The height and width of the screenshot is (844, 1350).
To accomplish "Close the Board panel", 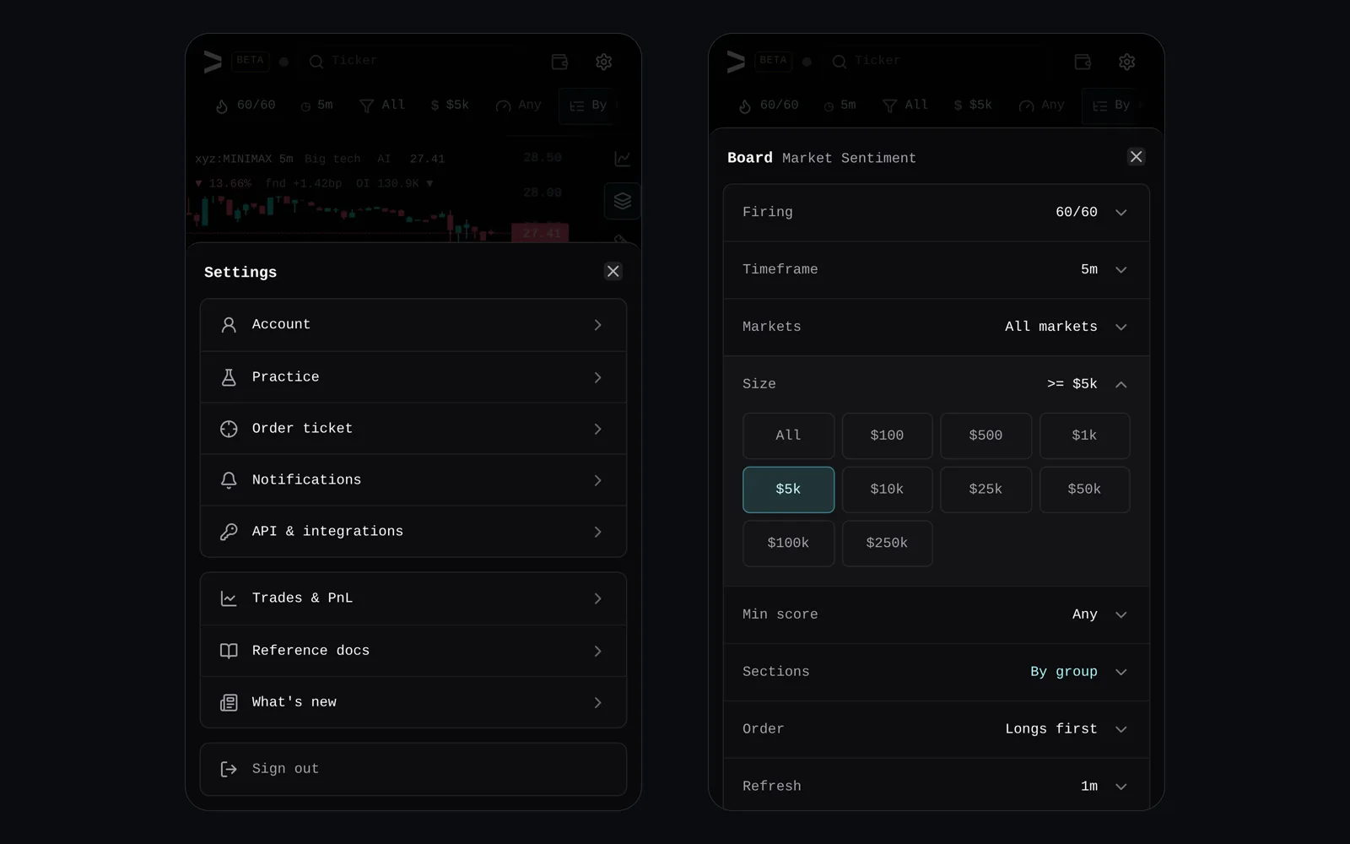I will [x=1137, y=157].
